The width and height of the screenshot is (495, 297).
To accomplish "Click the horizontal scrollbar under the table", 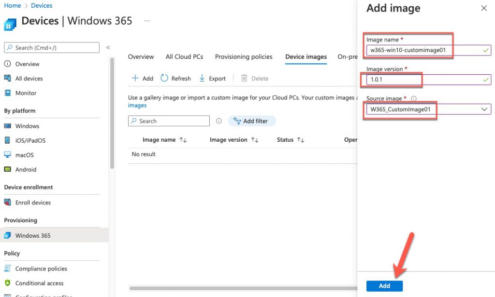I will coord(243,288).
